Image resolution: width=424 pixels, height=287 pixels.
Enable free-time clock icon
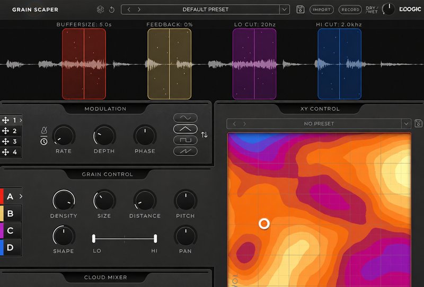pos(44,141)
